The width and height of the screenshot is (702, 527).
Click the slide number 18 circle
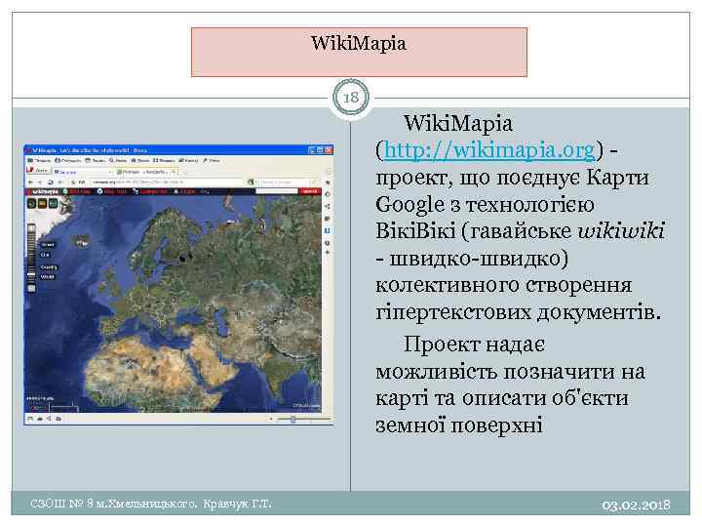[x=351, y=98]
